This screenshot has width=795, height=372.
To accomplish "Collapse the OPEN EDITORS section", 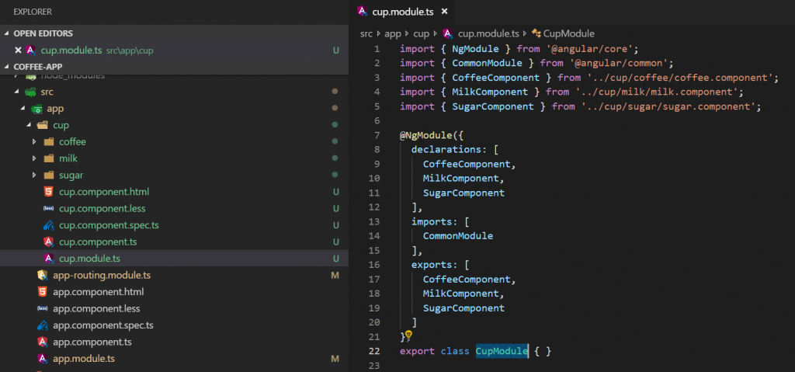I will (7, 33).
